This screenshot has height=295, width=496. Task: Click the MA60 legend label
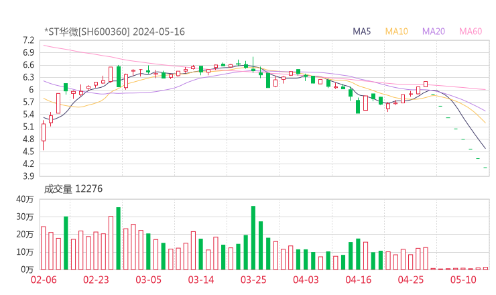(x=471, y=32)
